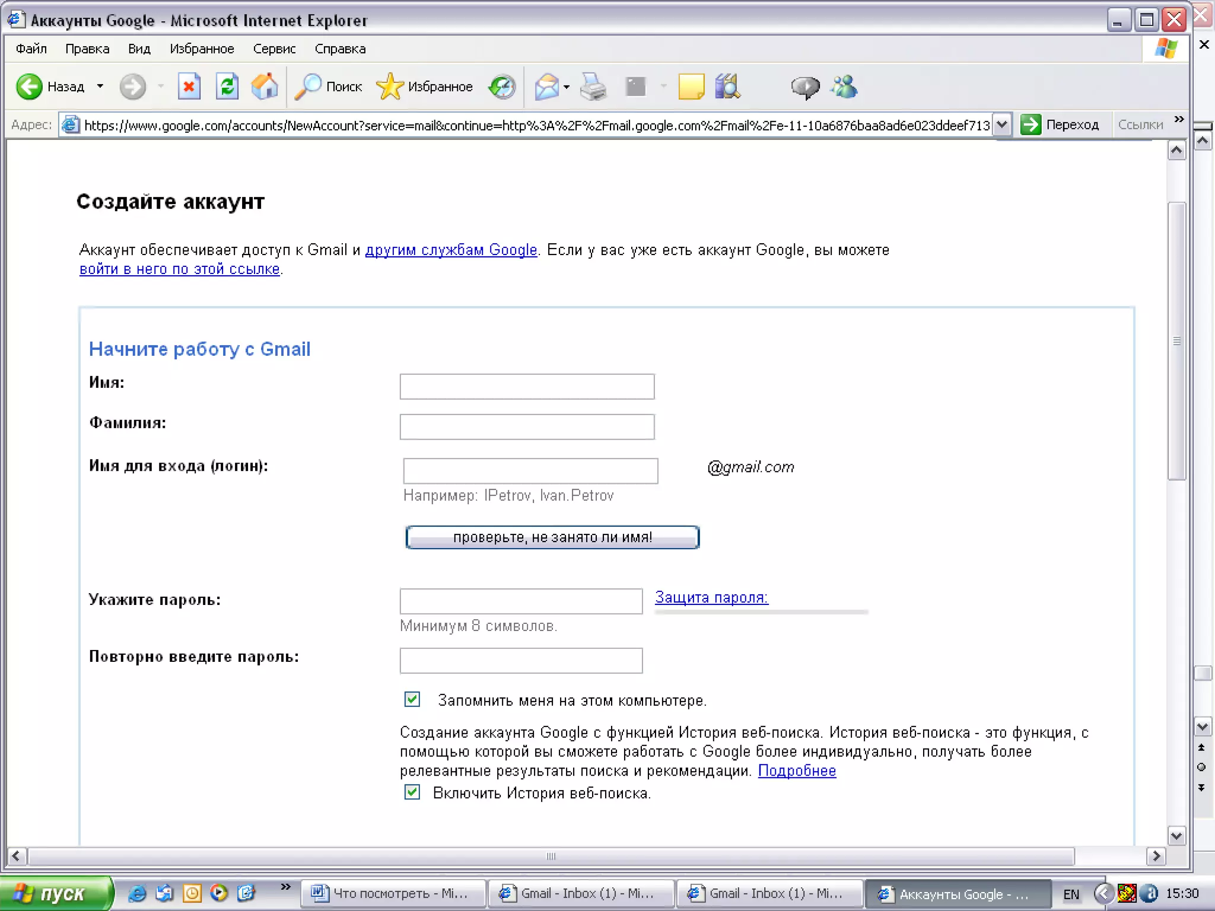Go to Home page icon
This screenshot has width=1215, height=911.
pyautogui.click(x=265, y=87)
